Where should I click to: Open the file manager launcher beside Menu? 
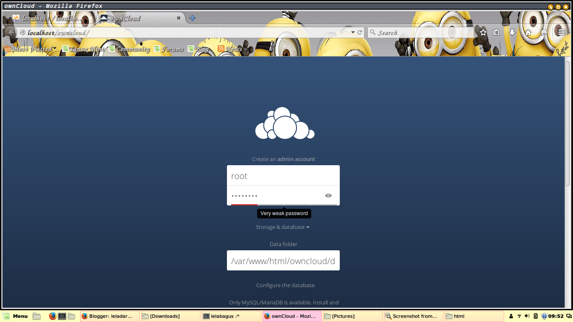[x=36, y=316]
